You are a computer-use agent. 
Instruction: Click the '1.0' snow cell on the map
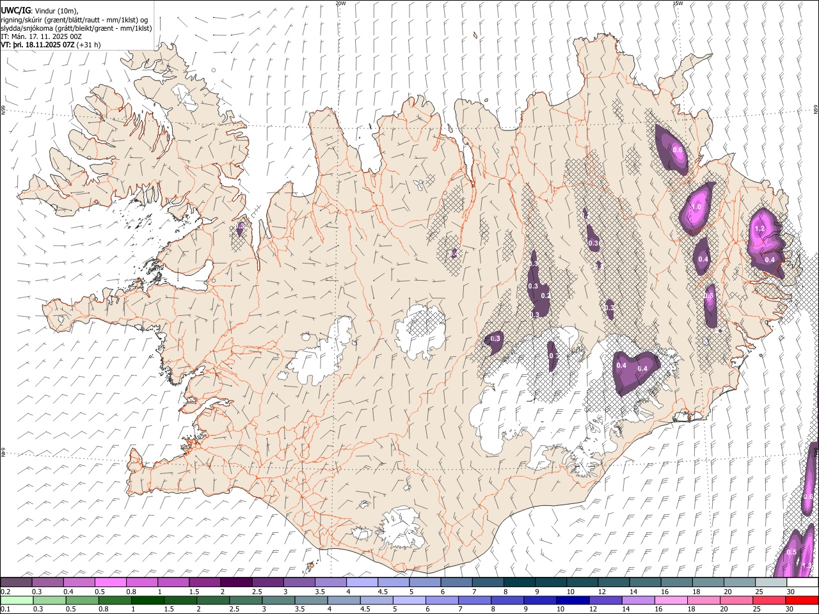coord(697,207)
